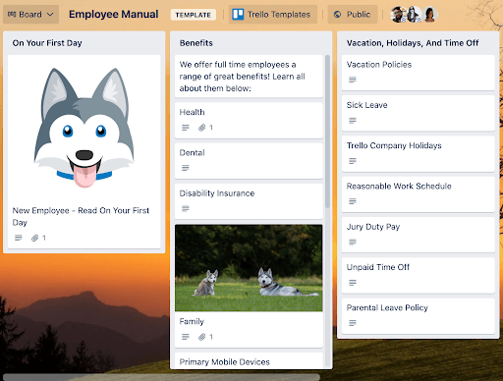Click description icon on Vacation Policies card

click(353, 80)
